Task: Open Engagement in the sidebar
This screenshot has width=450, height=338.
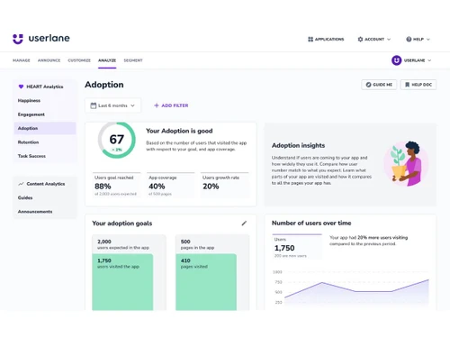Action: tap(45, 114)
